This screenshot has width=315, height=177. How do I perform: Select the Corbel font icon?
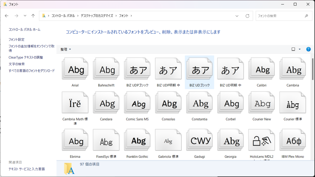(x=230, y=103)
